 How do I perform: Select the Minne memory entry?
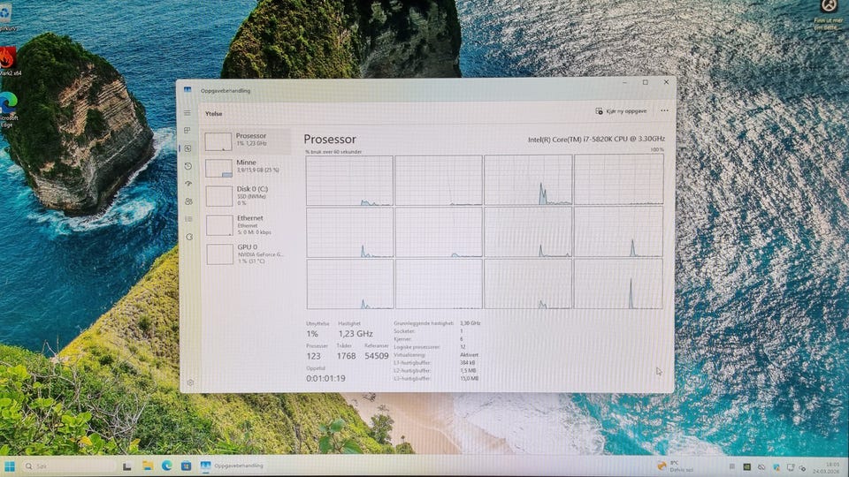tap(247, 167)
